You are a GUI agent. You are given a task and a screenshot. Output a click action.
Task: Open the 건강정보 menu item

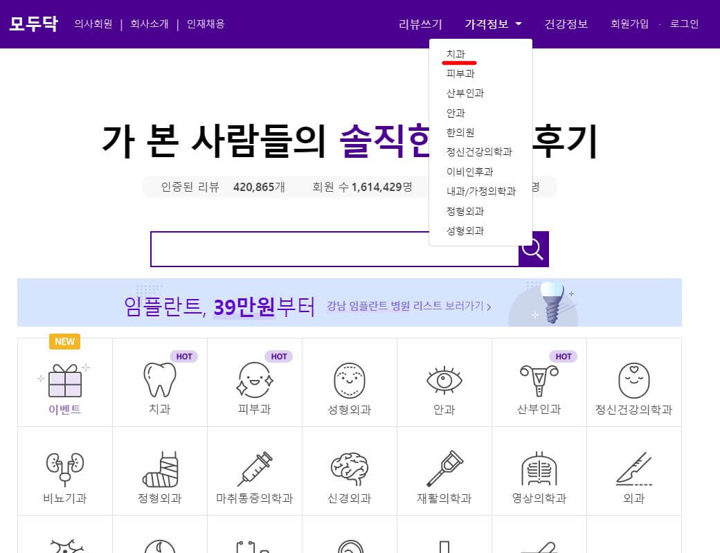[x=566, y=23]
